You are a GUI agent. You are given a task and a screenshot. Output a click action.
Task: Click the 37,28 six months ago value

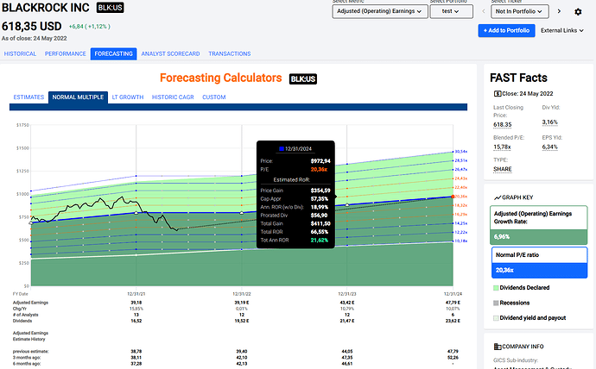(x=136, y=364)
